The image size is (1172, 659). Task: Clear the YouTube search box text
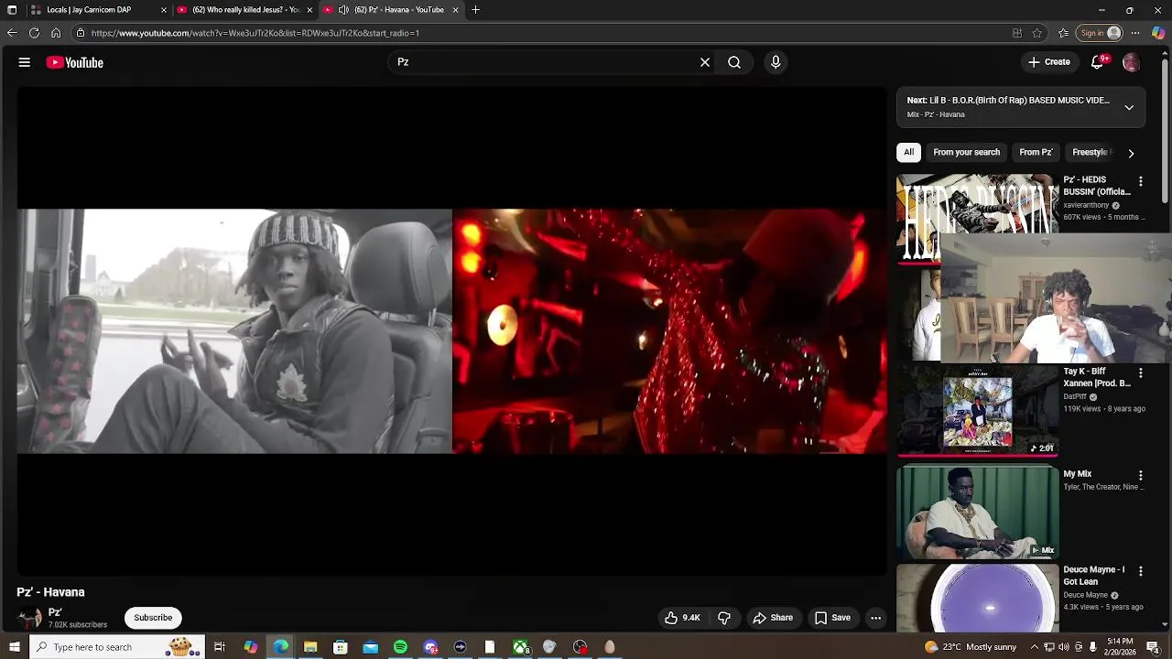point(705,62)
